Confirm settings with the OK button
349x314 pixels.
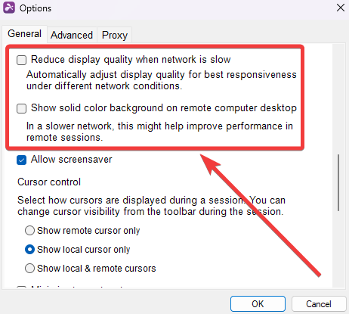tap(258, 304)
